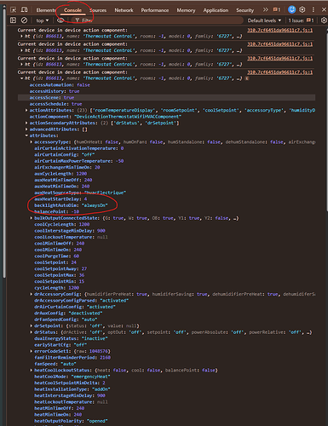
Task: Clear console using the circle-slash icon
Action: coord(25,20)
